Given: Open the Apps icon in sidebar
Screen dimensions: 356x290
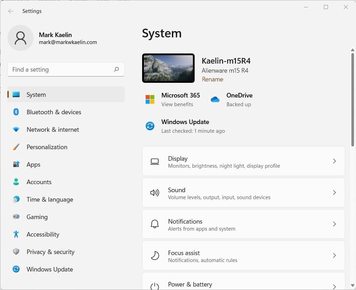Looking at the screenshot, I should 16,165.
